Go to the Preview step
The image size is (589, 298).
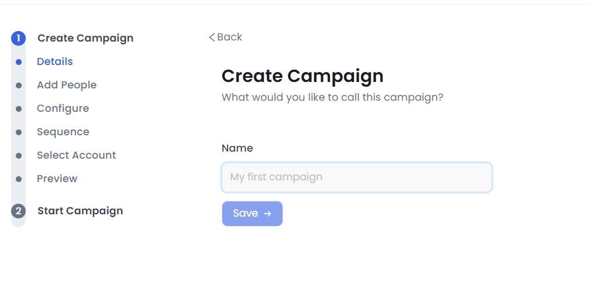(x=57, y=179)
